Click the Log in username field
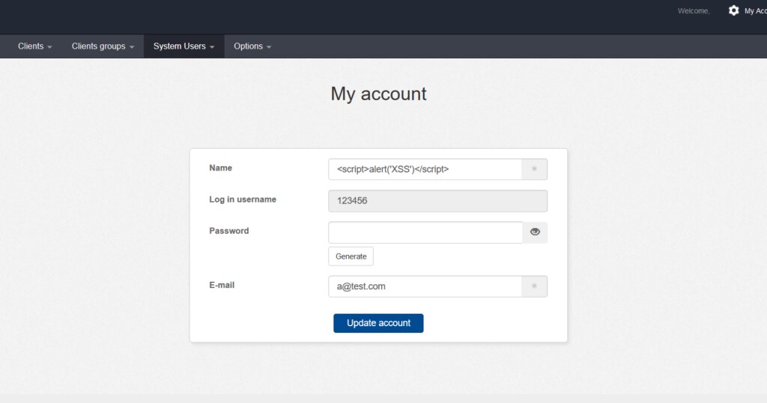Screen dimensions: 767x403 pyautogui.click(x=437, y=201)
